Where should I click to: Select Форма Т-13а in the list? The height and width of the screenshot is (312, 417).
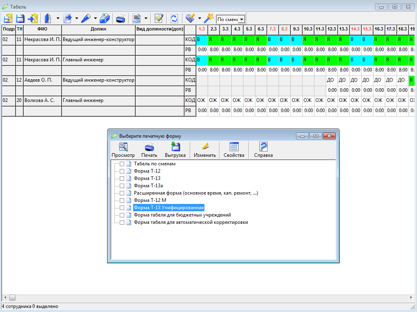click(148, 186)
